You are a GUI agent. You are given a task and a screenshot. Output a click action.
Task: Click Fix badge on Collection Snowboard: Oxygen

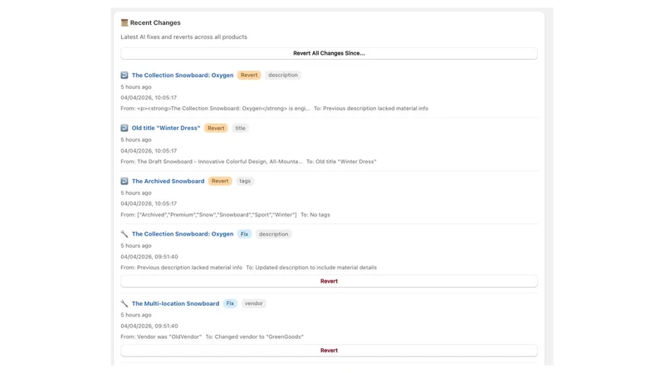pos(244,234)
